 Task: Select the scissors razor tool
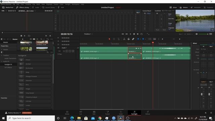pyautogui.click(x=124, y=39)
